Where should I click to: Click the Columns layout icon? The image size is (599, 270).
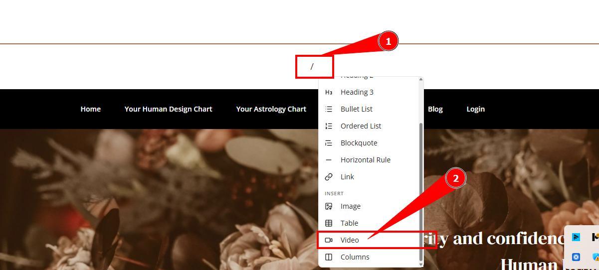tap(329, 257)
